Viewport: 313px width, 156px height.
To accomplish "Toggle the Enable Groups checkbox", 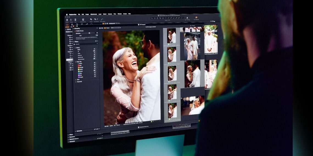I will [x=75, y=31].
